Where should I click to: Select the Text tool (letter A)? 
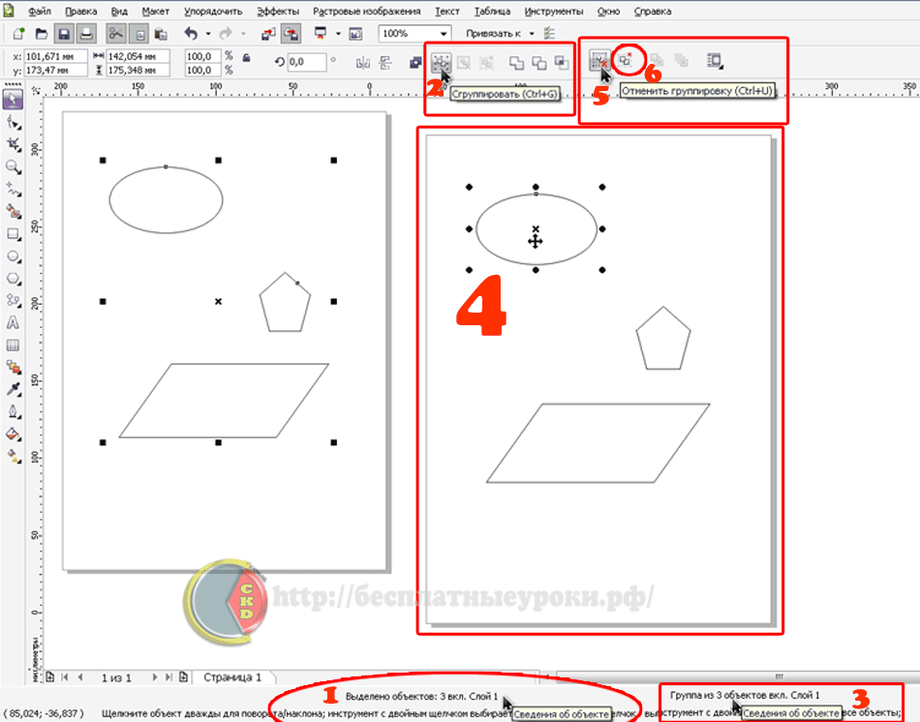point(13,322)
